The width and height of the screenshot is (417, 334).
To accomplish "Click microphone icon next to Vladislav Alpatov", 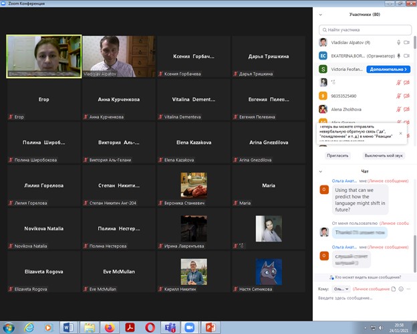I will click(x=399, y=42).
